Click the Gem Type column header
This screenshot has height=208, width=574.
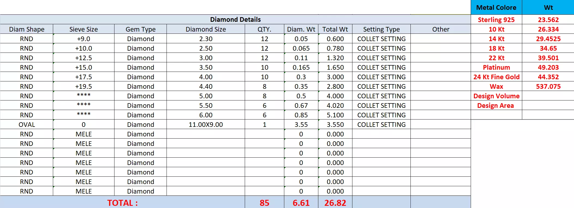tap(141, 29)
